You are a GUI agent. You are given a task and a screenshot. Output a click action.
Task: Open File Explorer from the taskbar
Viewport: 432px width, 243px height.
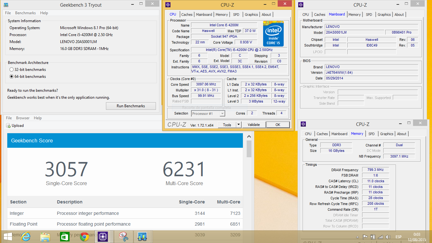click(x=45, y=236)
